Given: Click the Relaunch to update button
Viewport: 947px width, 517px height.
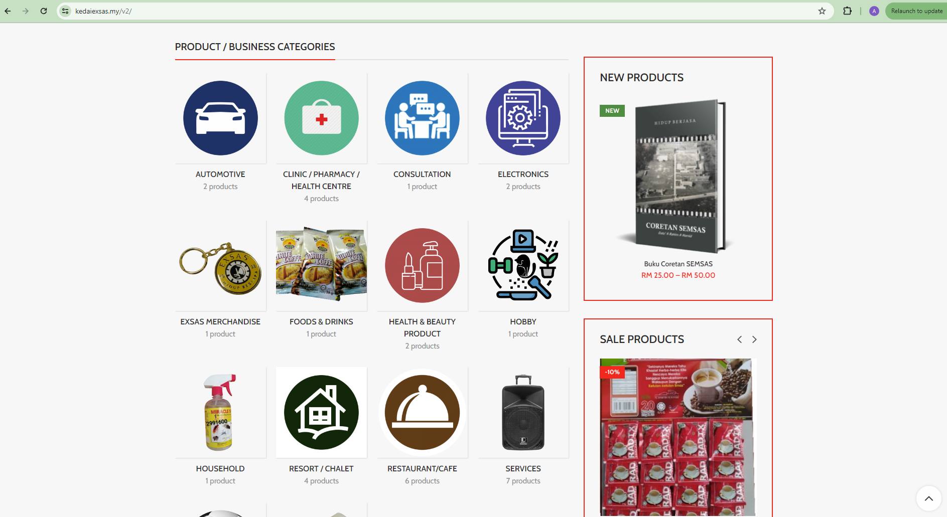Looking at the screenshot, I should [916, 11].
